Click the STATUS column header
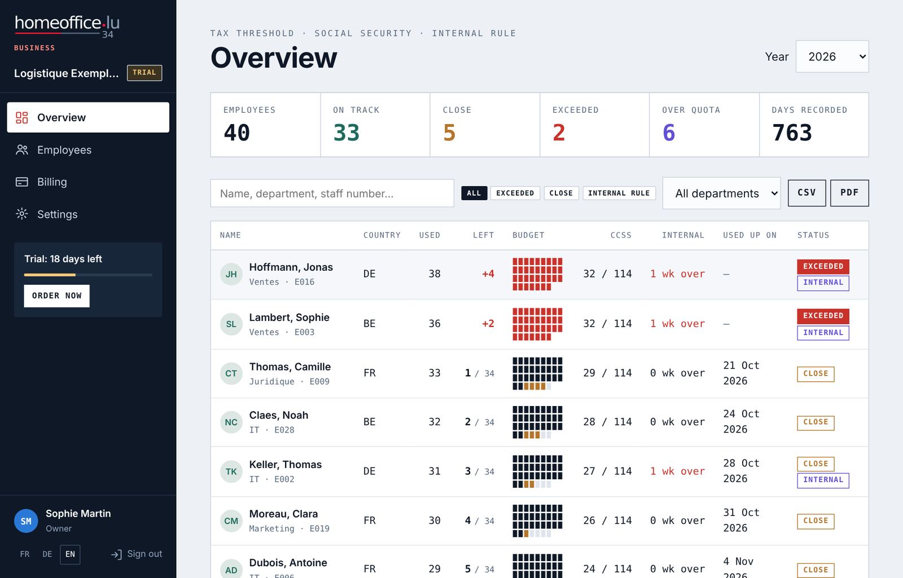This screenshot has height=578, width=903. coord(813,235)
